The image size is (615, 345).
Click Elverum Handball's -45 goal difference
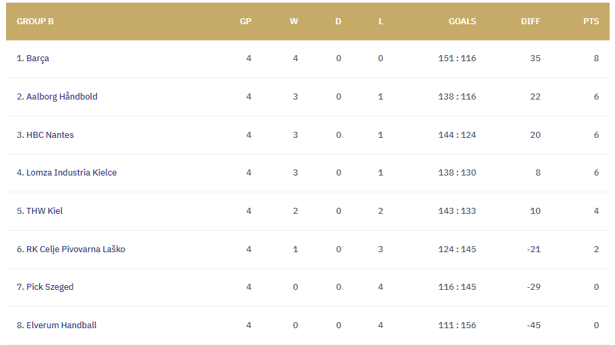(534, 325)
